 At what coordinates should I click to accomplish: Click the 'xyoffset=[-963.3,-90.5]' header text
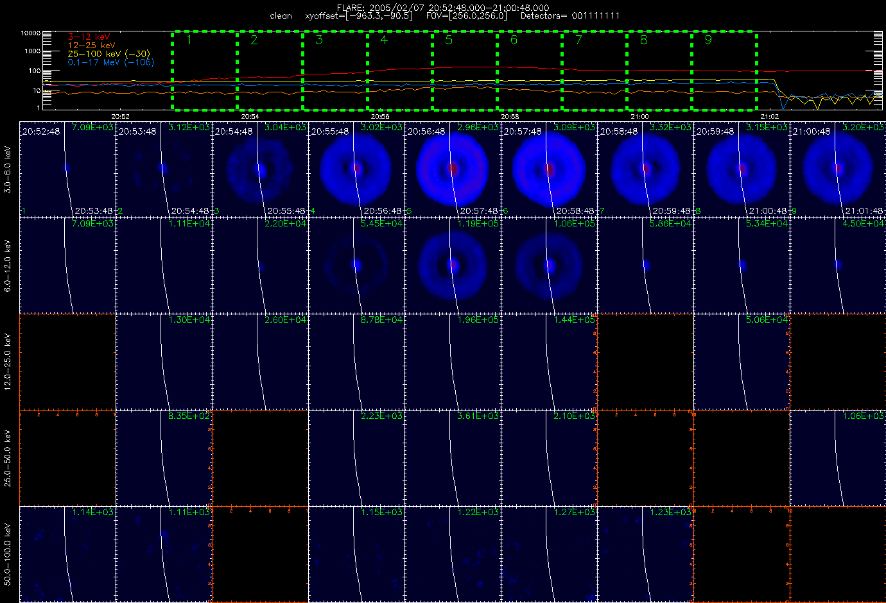[x=360, y=15]
